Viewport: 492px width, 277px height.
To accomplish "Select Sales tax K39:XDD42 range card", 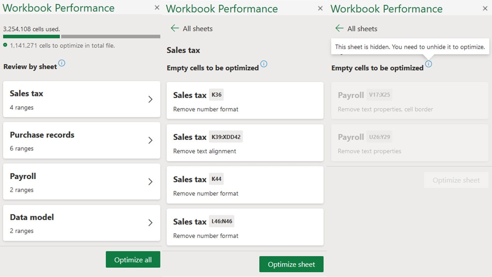I will click(245, 143).
